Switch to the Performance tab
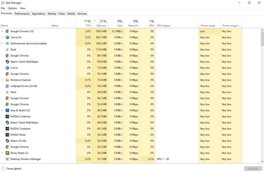Viewport: 264px width, 173px height. pos(22,14)
